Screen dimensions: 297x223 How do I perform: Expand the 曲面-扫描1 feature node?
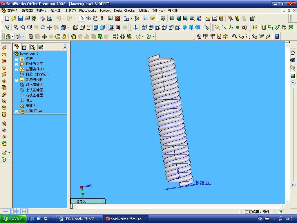point(17,111)
